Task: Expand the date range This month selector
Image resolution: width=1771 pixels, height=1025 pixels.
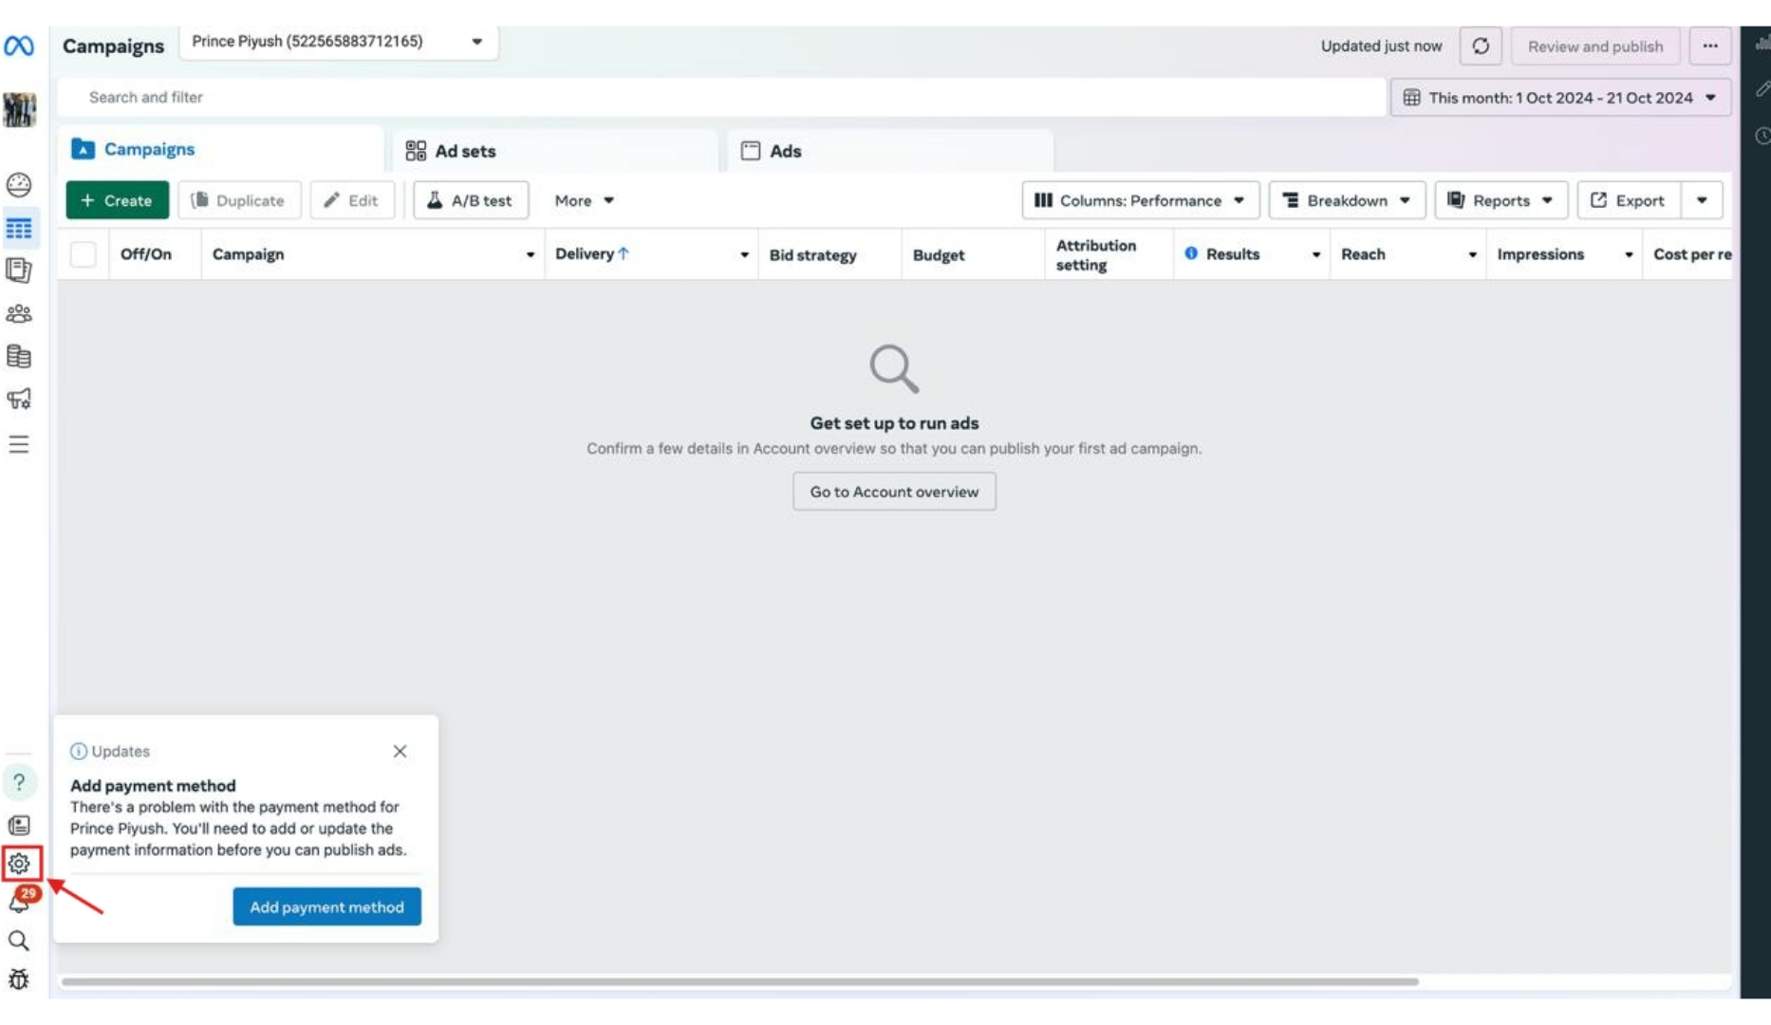Action: click(x=1560, y=97)
